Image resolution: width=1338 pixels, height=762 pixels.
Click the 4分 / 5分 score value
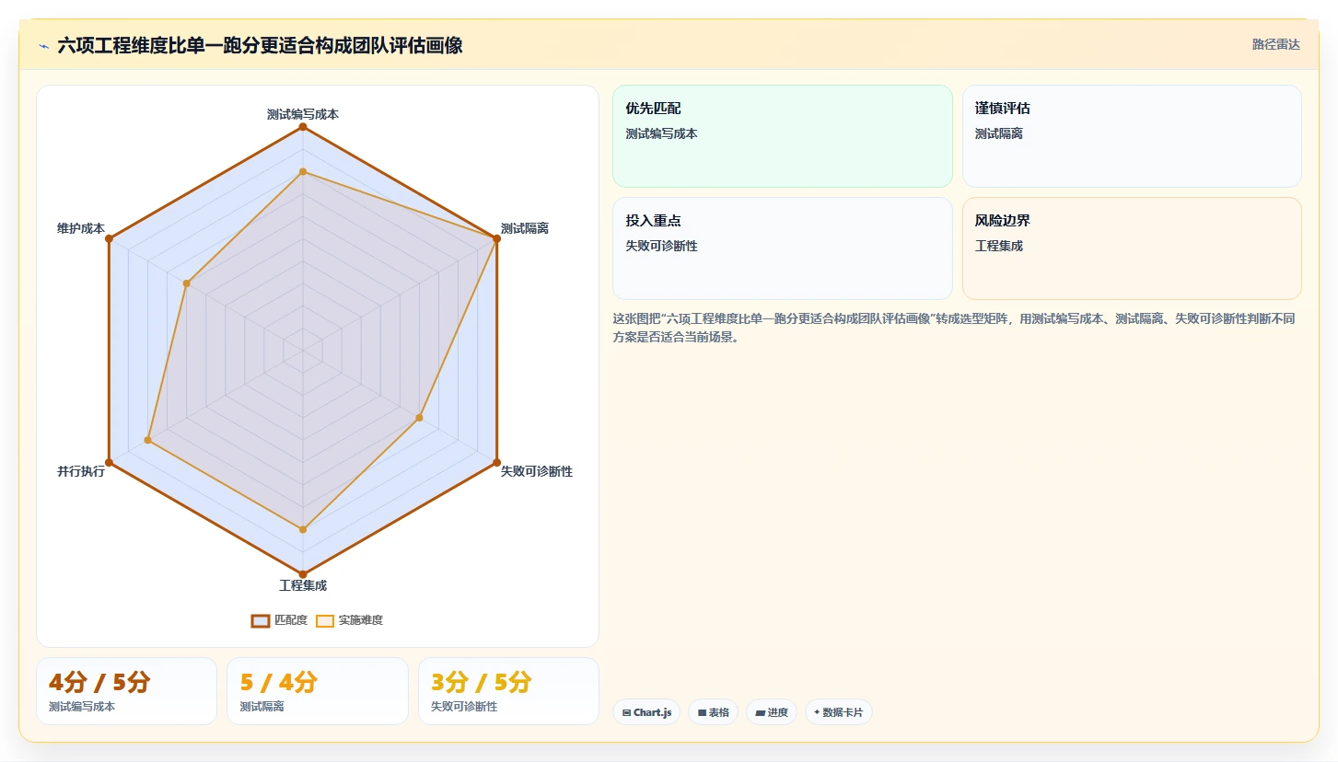click(99, 682)
